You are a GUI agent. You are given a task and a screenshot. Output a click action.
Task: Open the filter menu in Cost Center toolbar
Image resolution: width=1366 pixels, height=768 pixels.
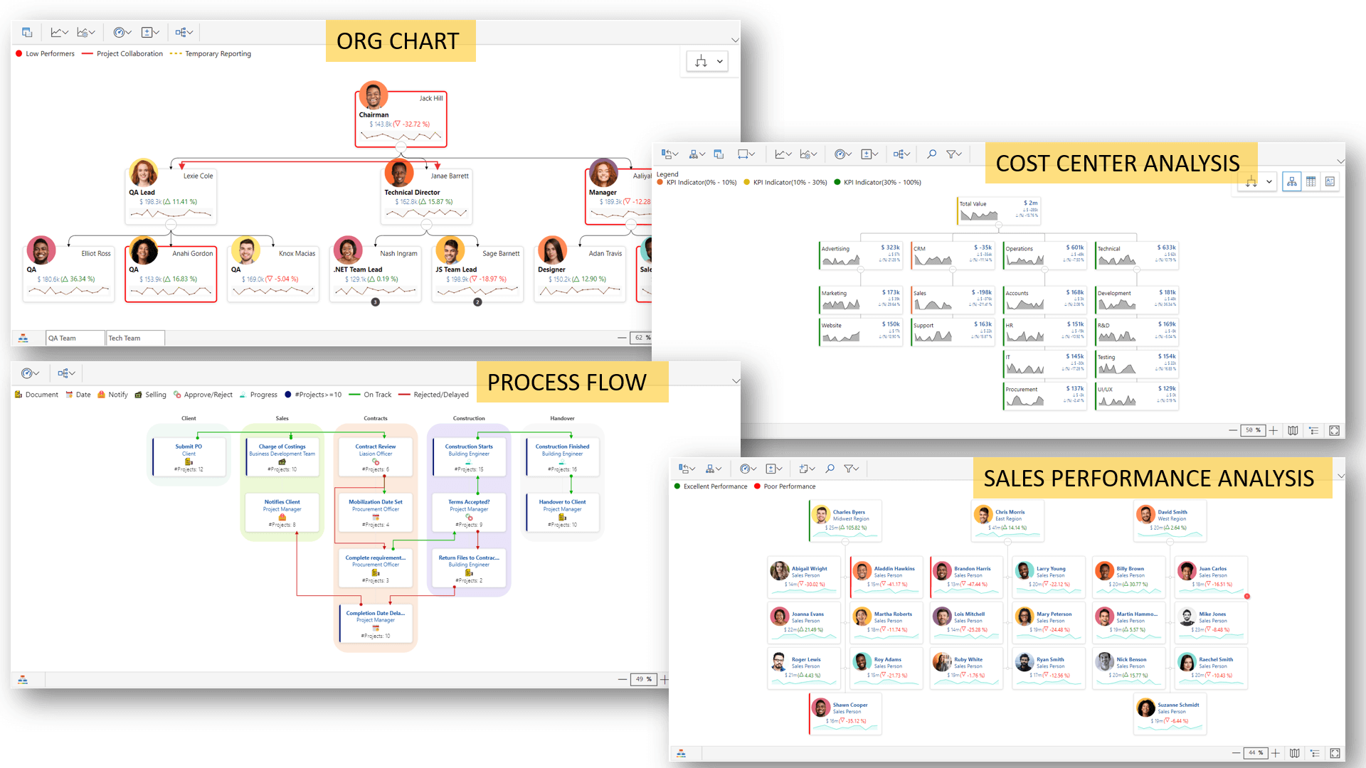click(x=954, y=154)
